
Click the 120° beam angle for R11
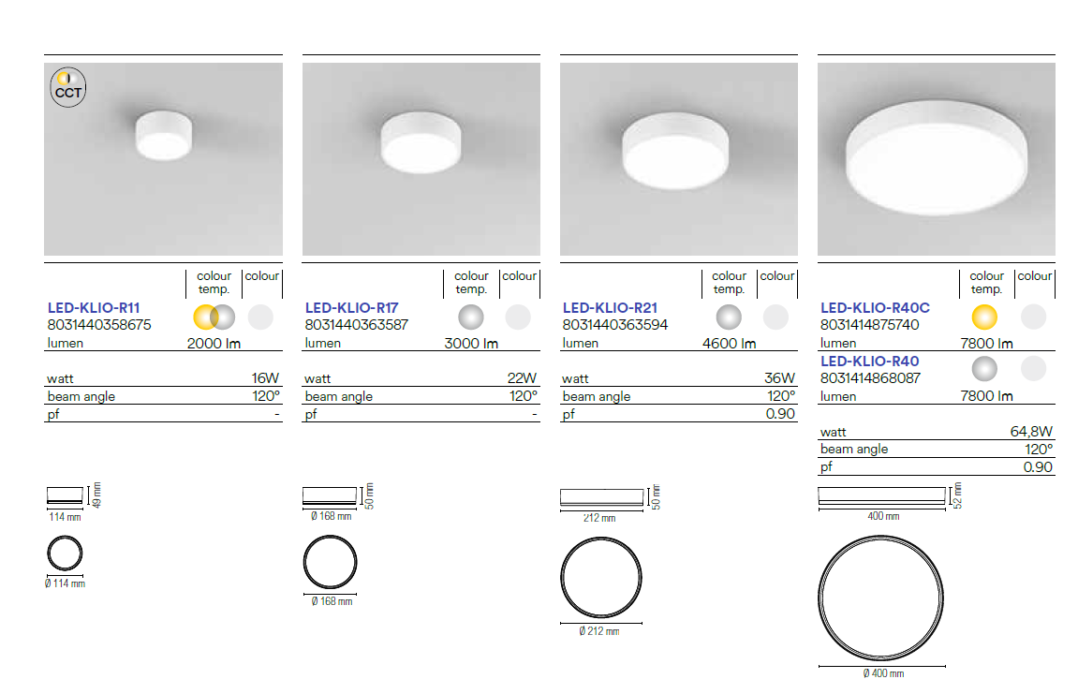266,396
